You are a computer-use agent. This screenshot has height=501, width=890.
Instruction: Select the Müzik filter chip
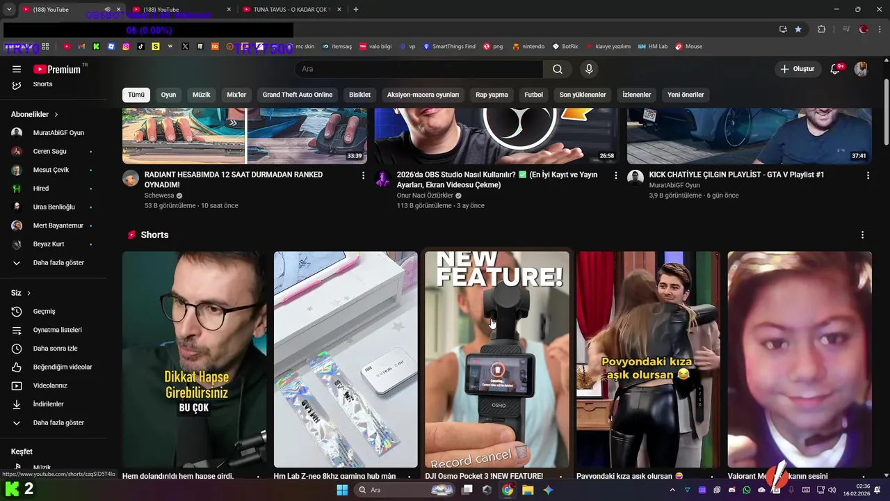click(202, 95)
